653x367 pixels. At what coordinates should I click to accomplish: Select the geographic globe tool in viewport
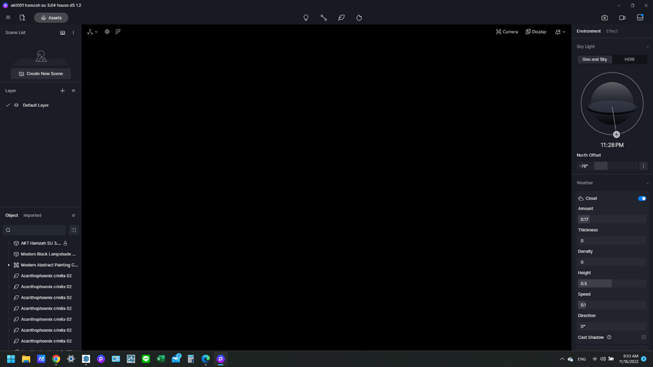coord(106,31)
